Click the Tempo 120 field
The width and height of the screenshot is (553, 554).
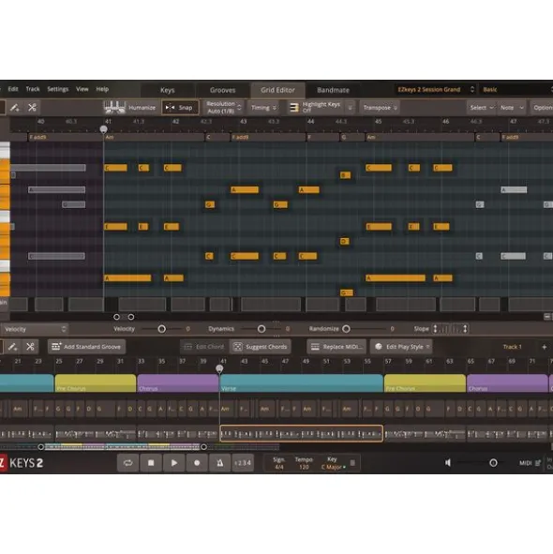[x=304, y=463]
